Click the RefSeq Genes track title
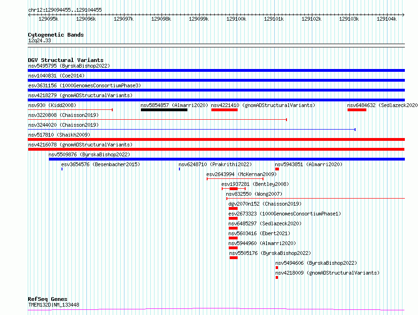 tap(48, 299)
